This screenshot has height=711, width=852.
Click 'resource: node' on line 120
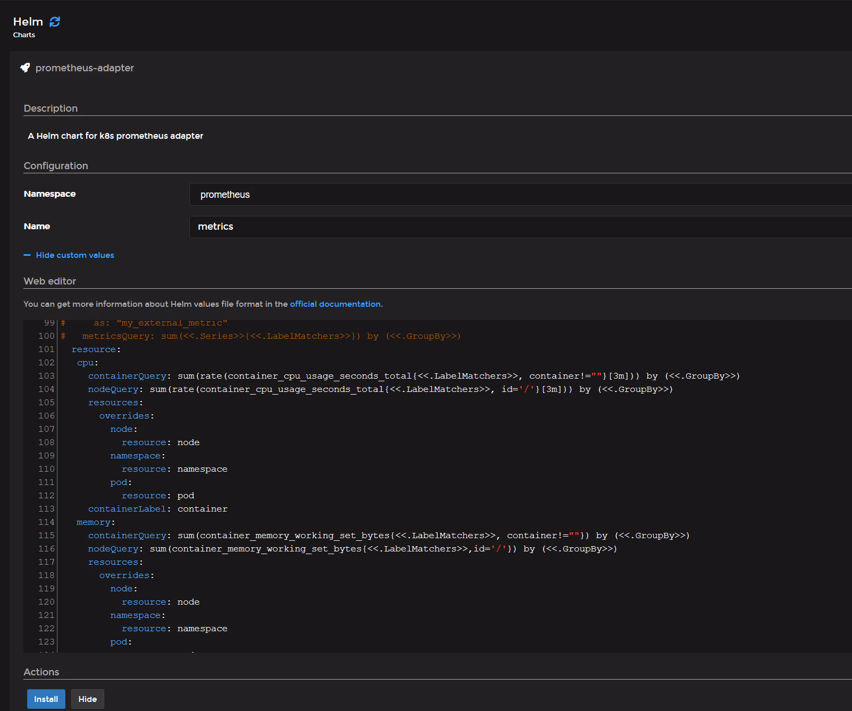tap(161, 602)
